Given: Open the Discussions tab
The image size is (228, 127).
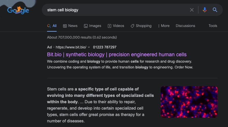Looking at the screenshot, I should 185,26.
